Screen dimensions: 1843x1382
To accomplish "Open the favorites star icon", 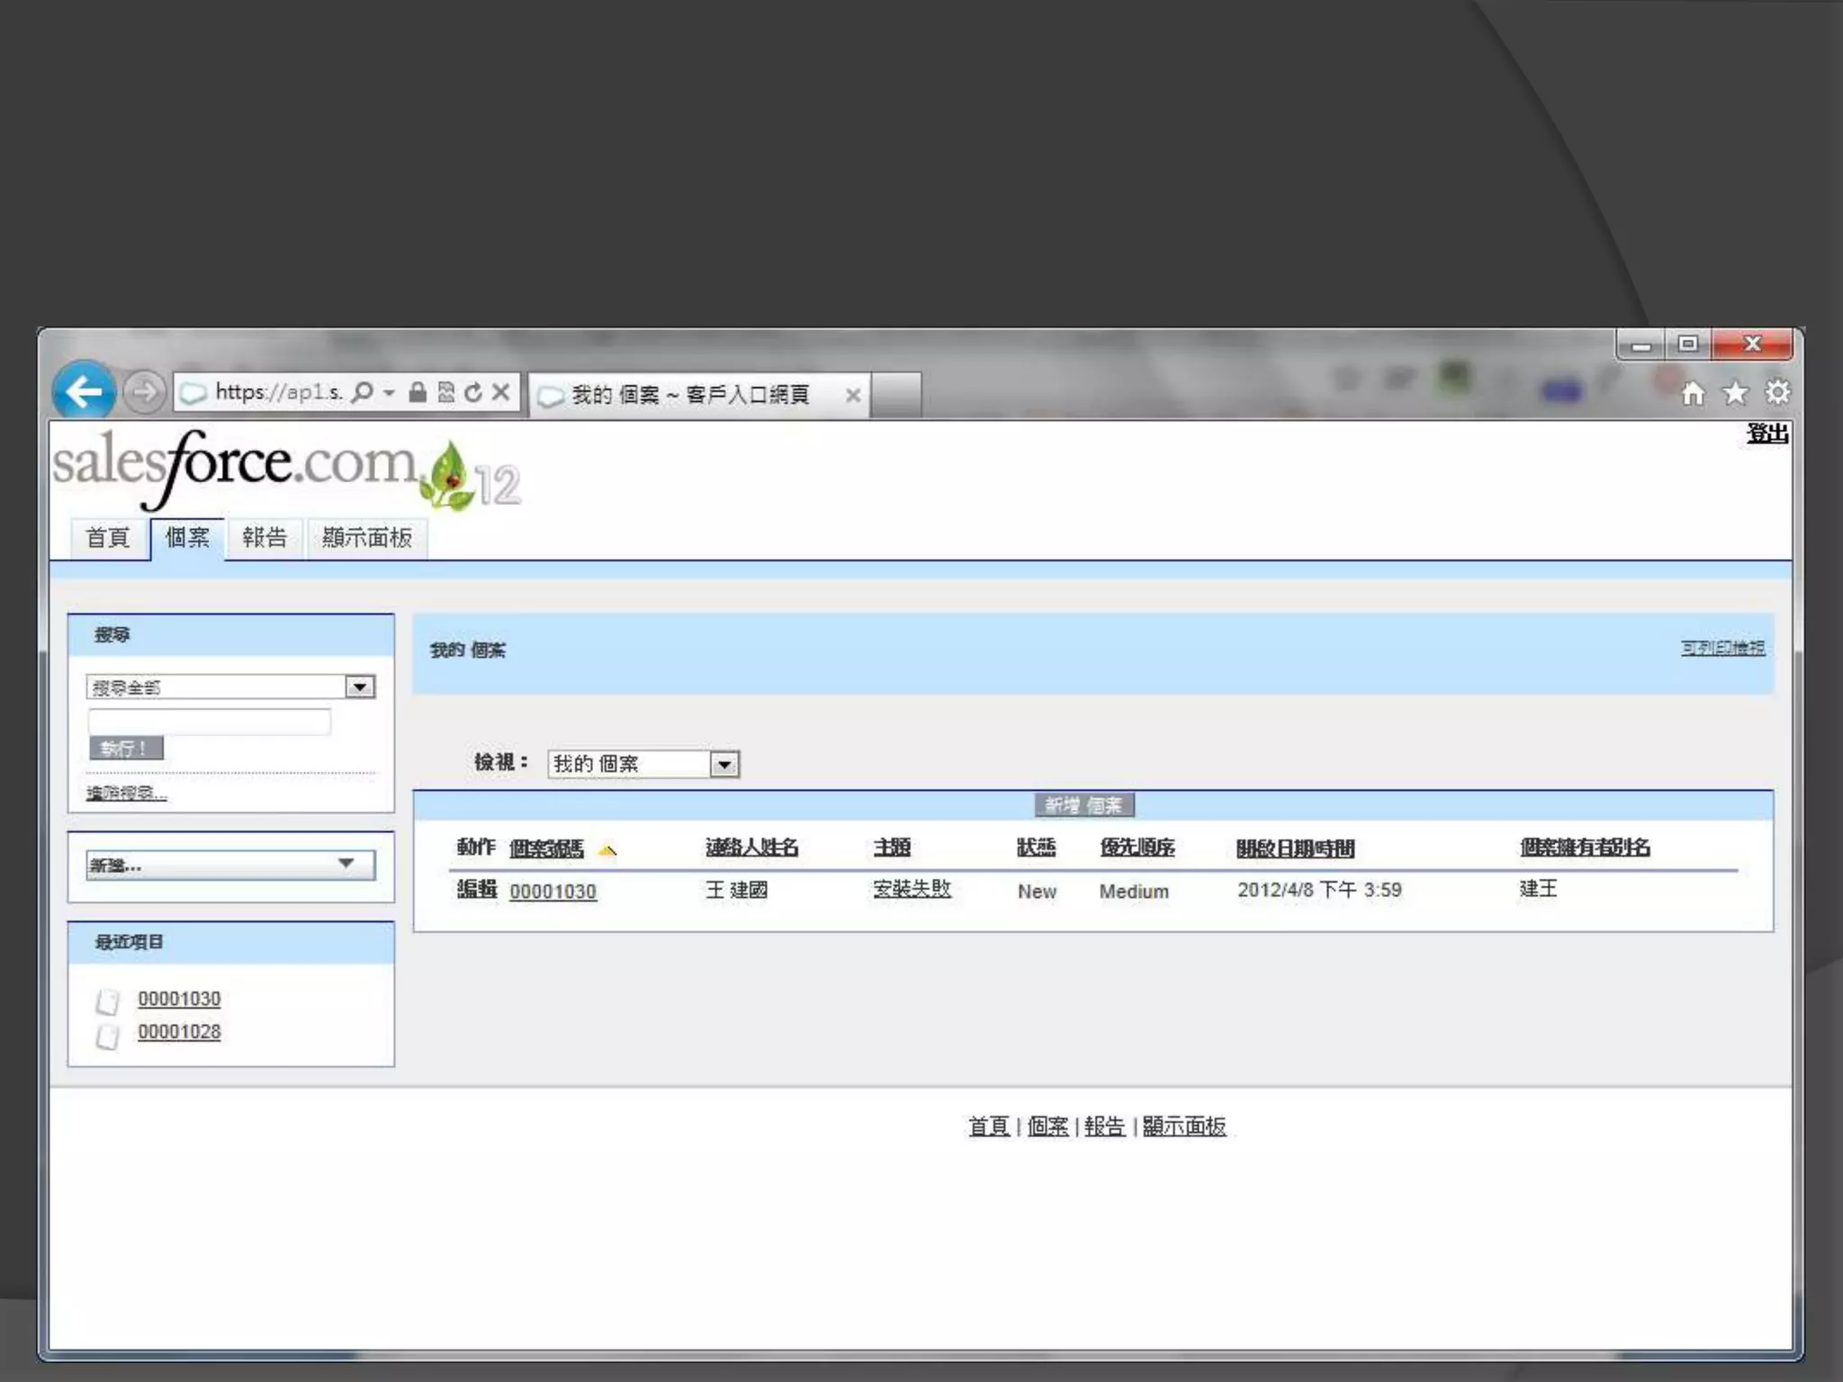I will pos(1735,393).
